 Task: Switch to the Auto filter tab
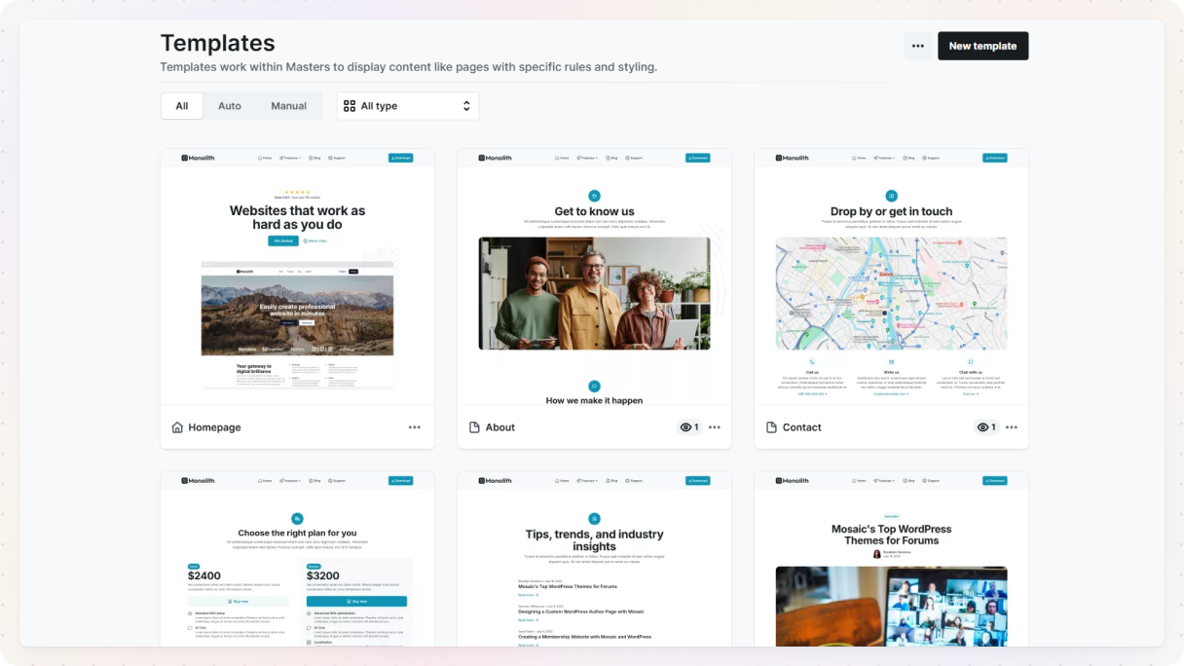(x=230, y=106)
